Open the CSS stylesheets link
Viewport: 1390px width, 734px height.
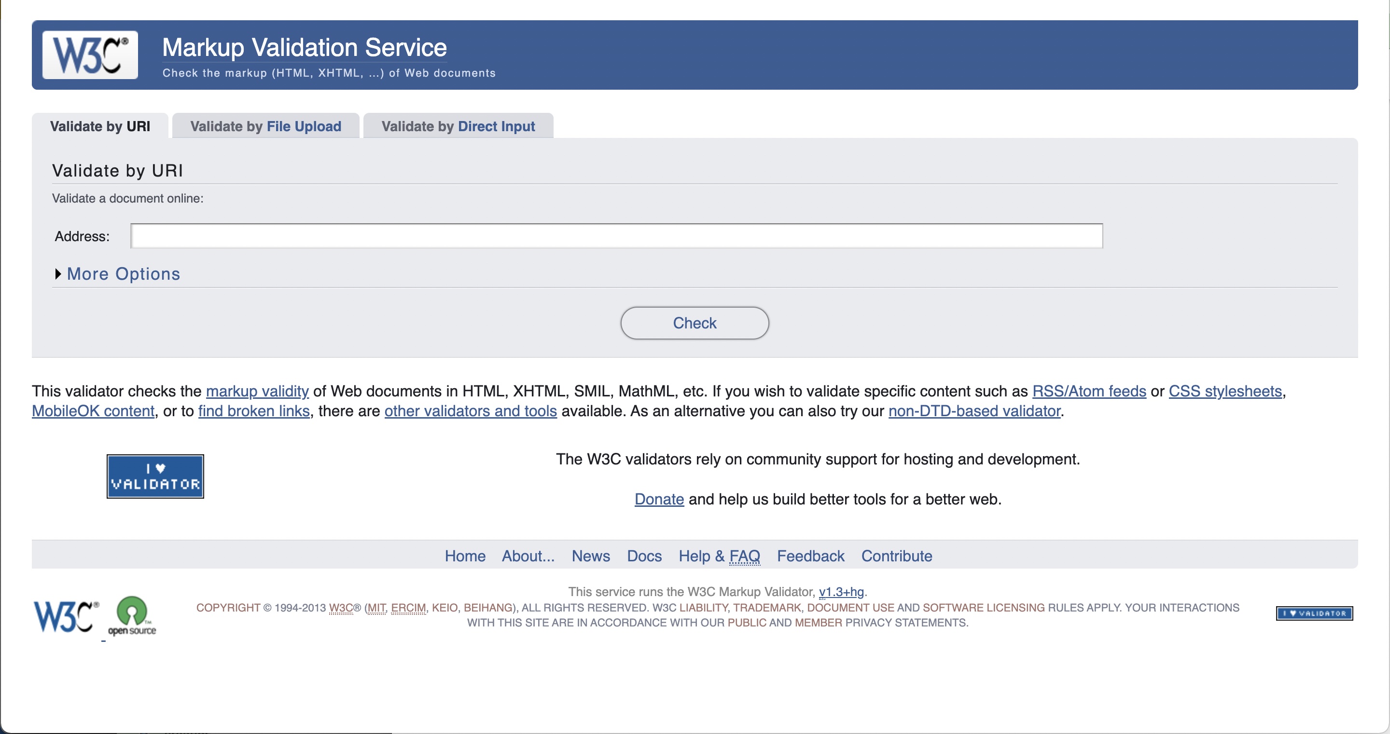1225,391
